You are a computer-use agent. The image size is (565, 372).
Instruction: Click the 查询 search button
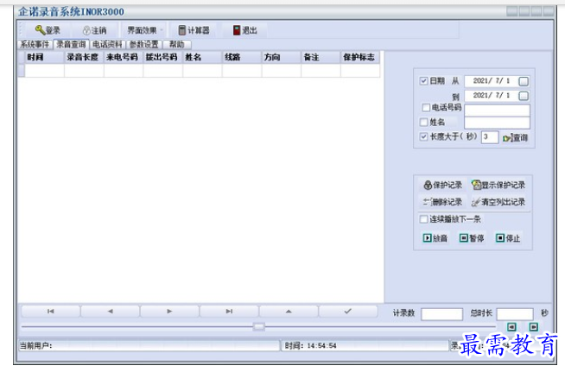pyautogui.click(x=516, y=137)
